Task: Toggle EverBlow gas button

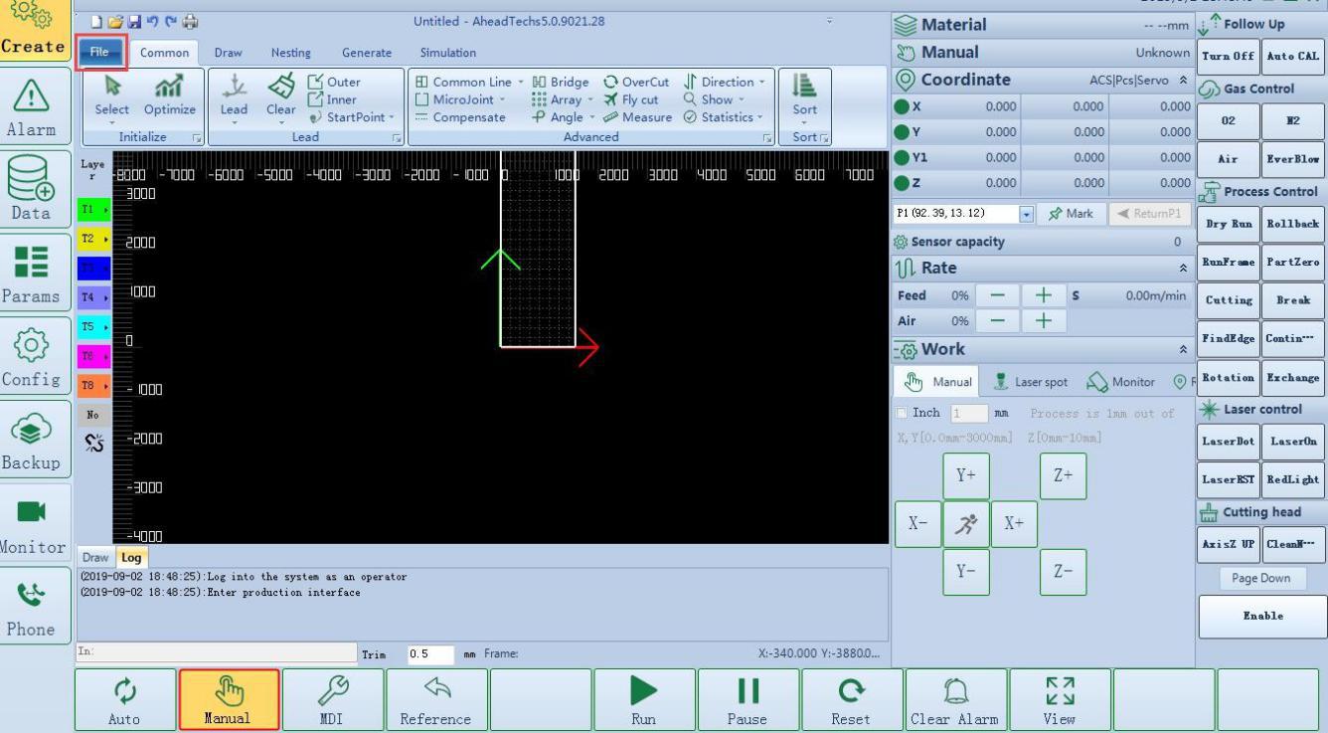Action: click(x=1293, y=159)
